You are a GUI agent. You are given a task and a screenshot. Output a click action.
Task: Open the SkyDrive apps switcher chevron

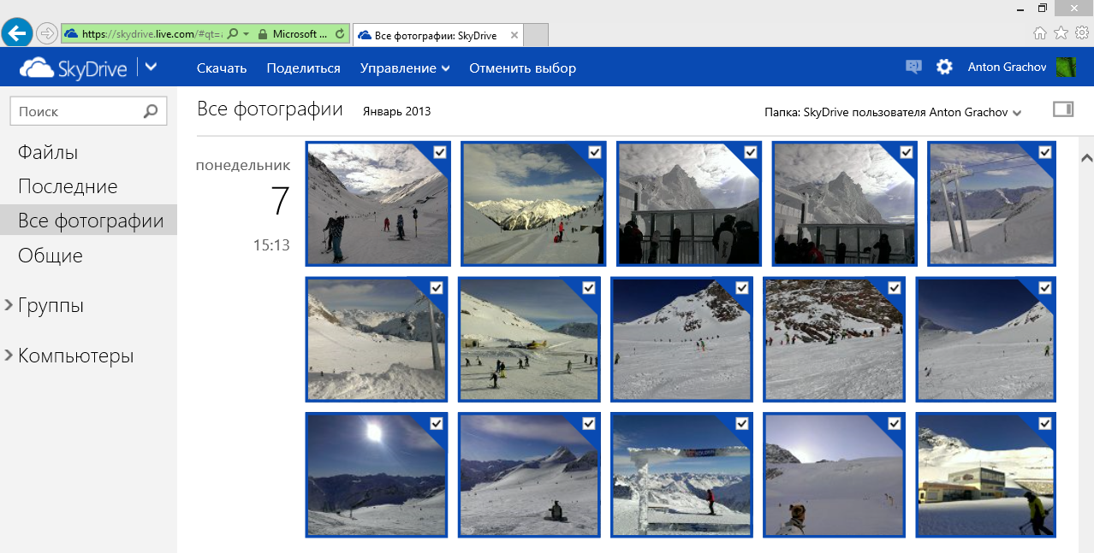pyautogui.click(x=151, y=67)
